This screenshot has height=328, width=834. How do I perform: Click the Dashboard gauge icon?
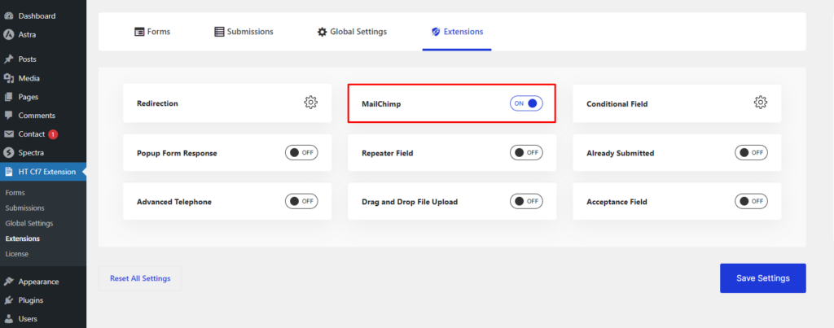tap(9, 16)
